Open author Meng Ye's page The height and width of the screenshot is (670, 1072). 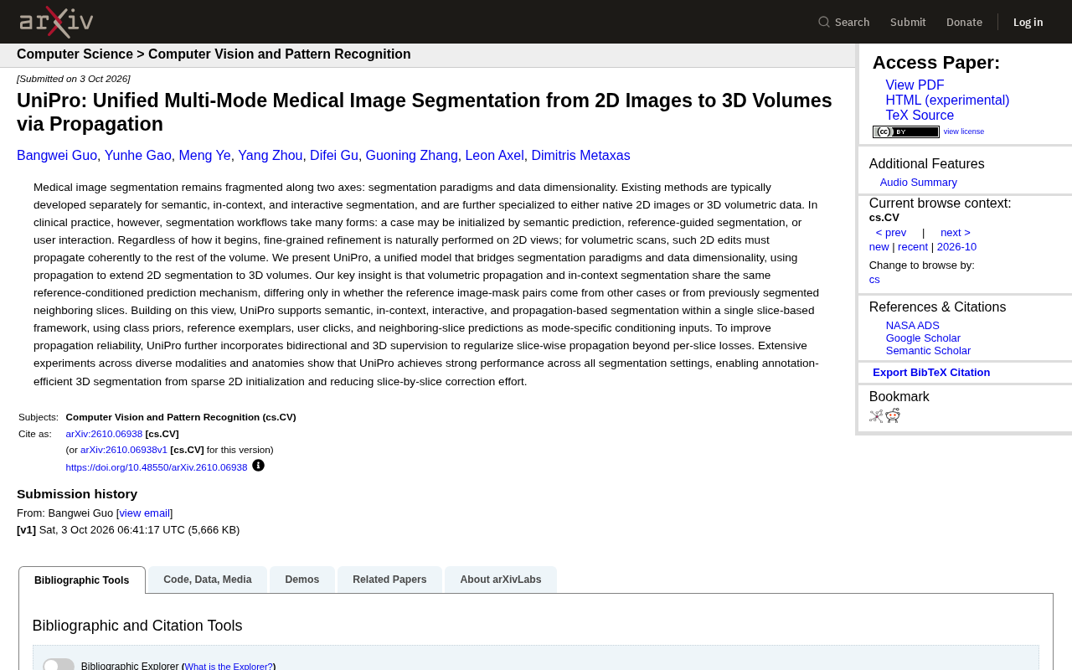tap(204, 156)
